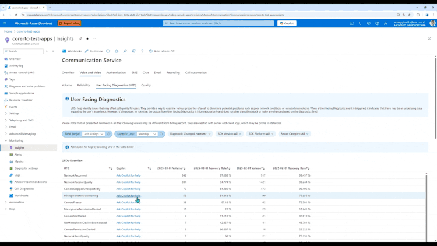The height and width of the screenshot is (246, 437).
Task: Open the SDK Version dropdown
Action: tap(230, 134)
